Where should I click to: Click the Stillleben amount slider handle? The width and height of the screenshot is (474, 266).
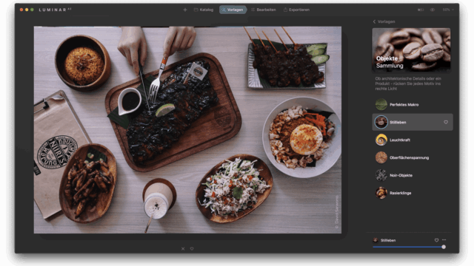click(444, 247)
